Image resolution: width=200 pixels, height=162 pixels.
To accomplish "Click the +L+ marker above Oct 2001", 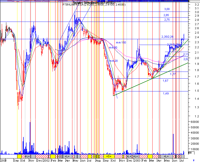I will 27,156.
